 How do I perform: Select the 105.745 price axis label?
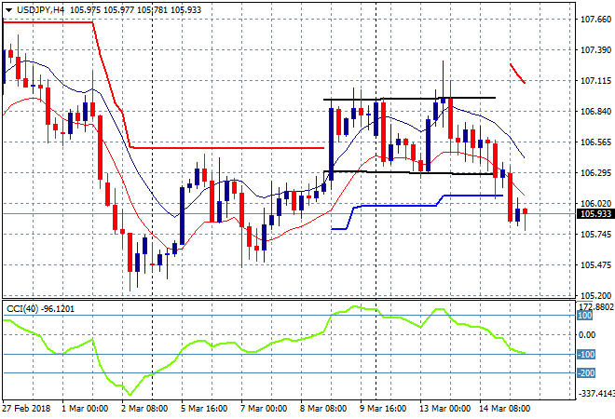(595, 234)
